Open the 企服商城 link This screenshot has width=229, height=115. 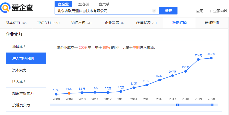tap(220, 11)
